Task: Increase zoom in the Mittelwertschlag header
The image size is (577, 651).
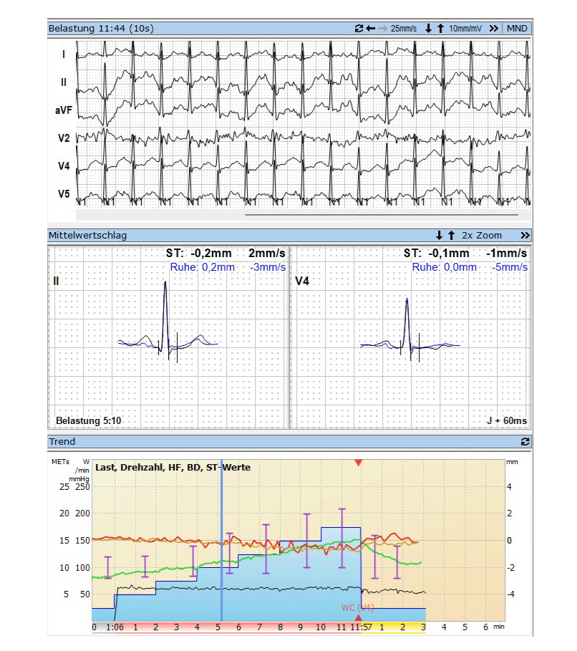Action: point(451,236)
